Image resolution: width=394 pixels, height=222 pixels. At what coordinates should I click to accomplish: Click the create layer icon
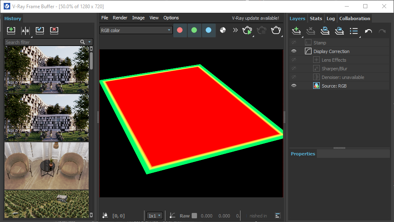tap(296, 31)
